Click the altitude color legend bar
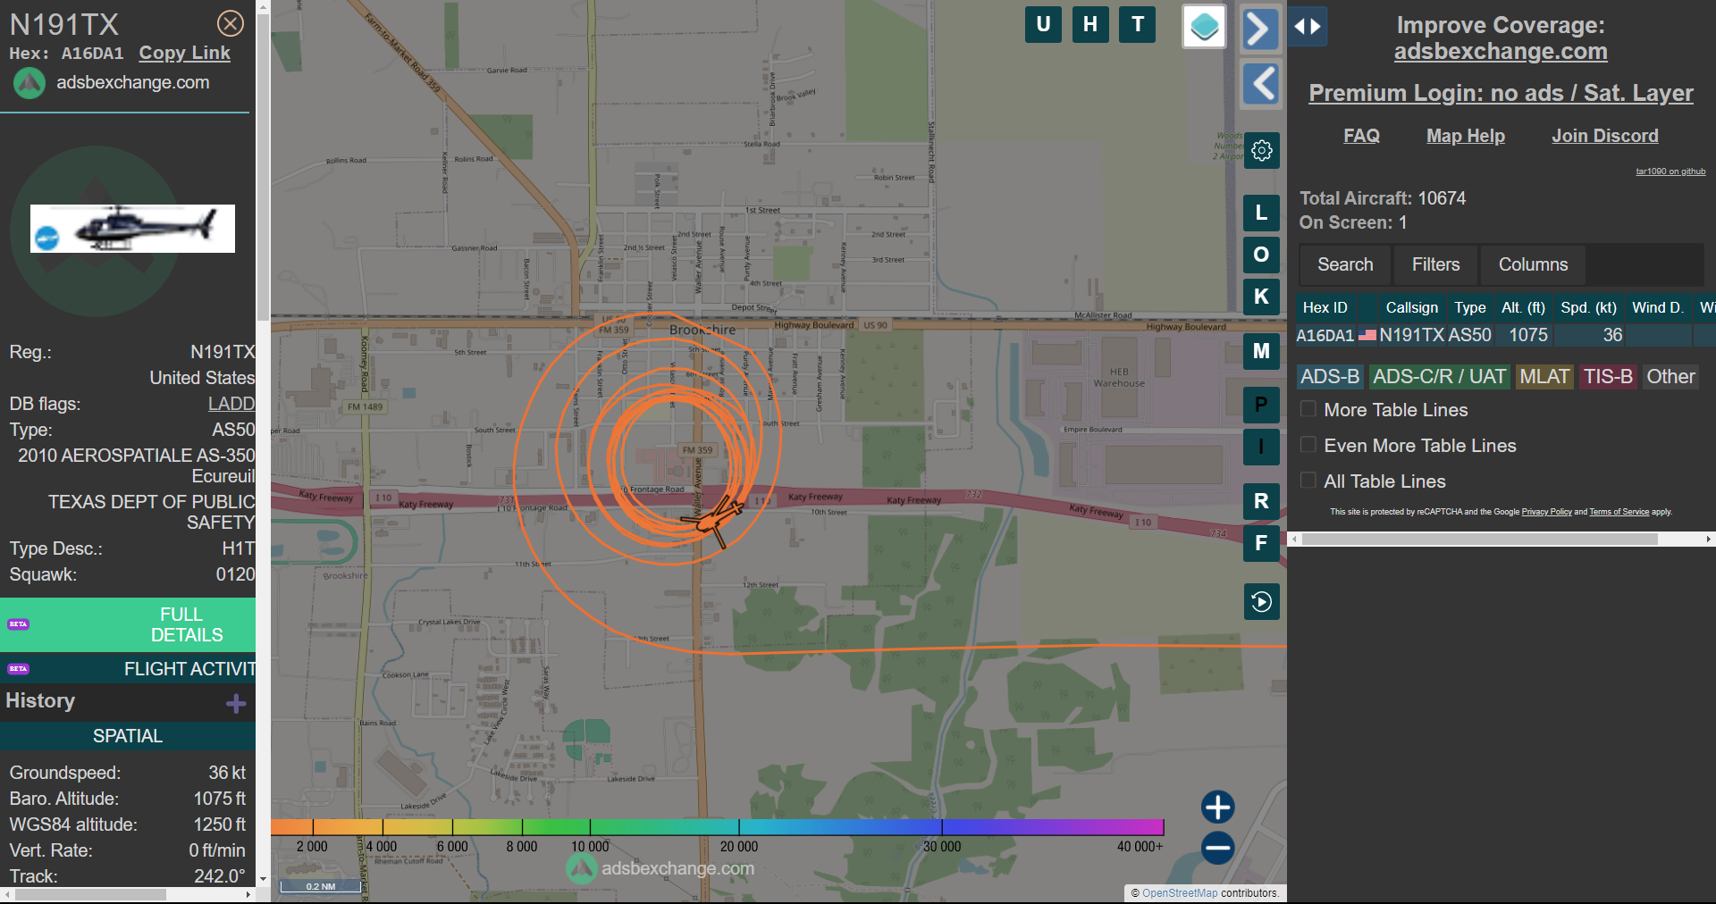 [717, 827]
